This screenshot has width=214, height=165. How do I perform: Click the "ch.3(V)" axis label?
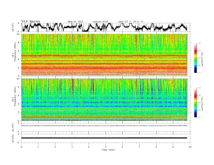(13, 127)
